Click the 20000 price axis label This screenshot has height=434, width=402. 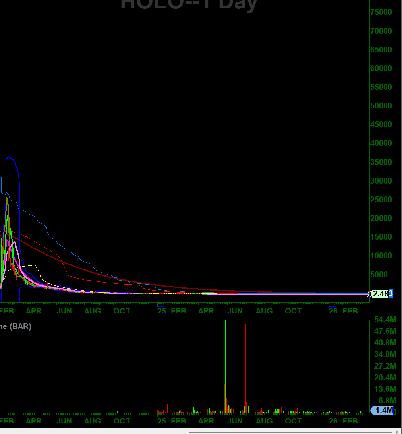pos(381,218)
